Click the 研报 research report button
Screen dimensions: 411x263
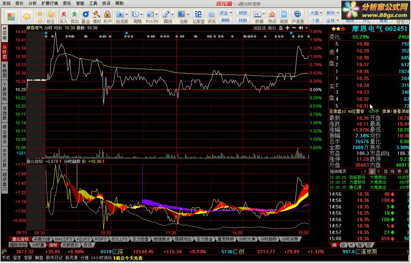click(243, 13)
